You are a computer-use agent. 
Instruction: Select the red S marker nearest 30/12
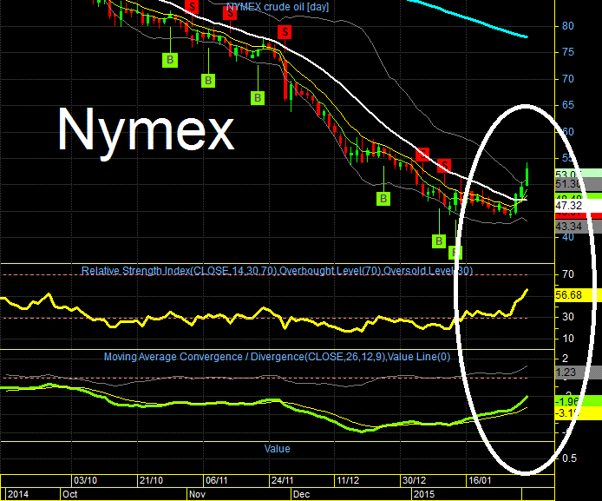tap(422, 155)
